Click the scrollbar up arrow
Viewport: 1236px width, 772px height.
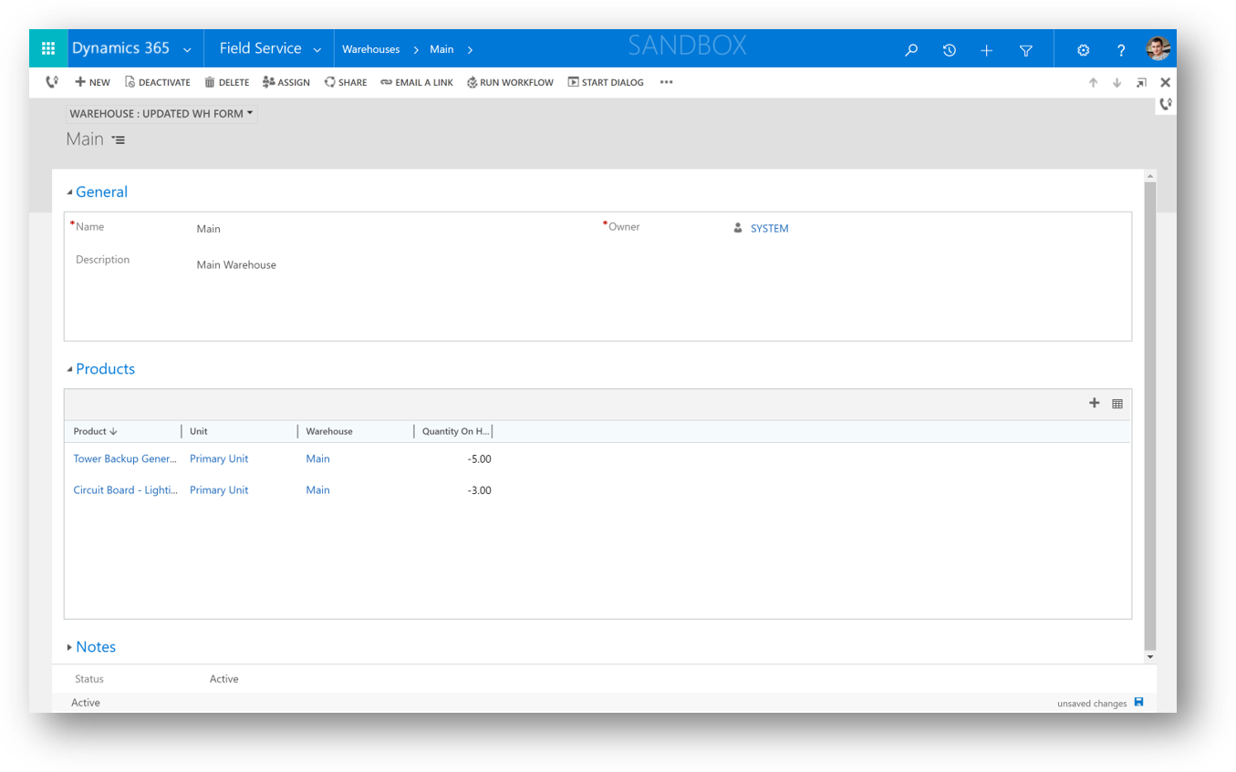coord(1150,175)
